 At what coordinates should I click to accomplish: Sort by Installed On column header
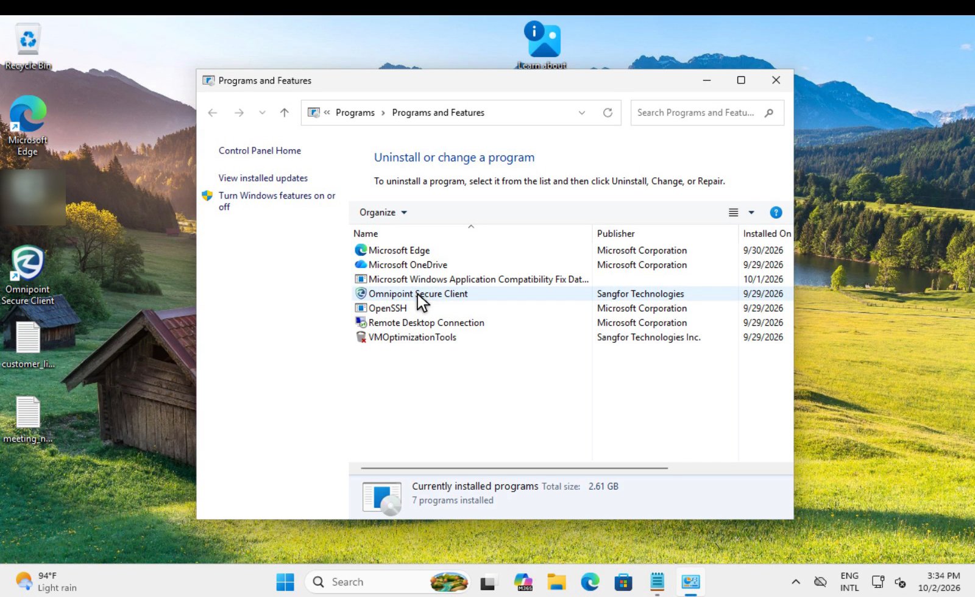(x=767, y=233)
